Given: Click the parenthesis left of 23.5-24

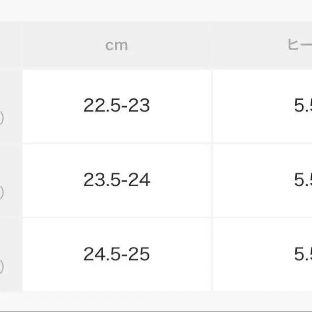Looking at the screenshot, I should [x=2, y=193].
